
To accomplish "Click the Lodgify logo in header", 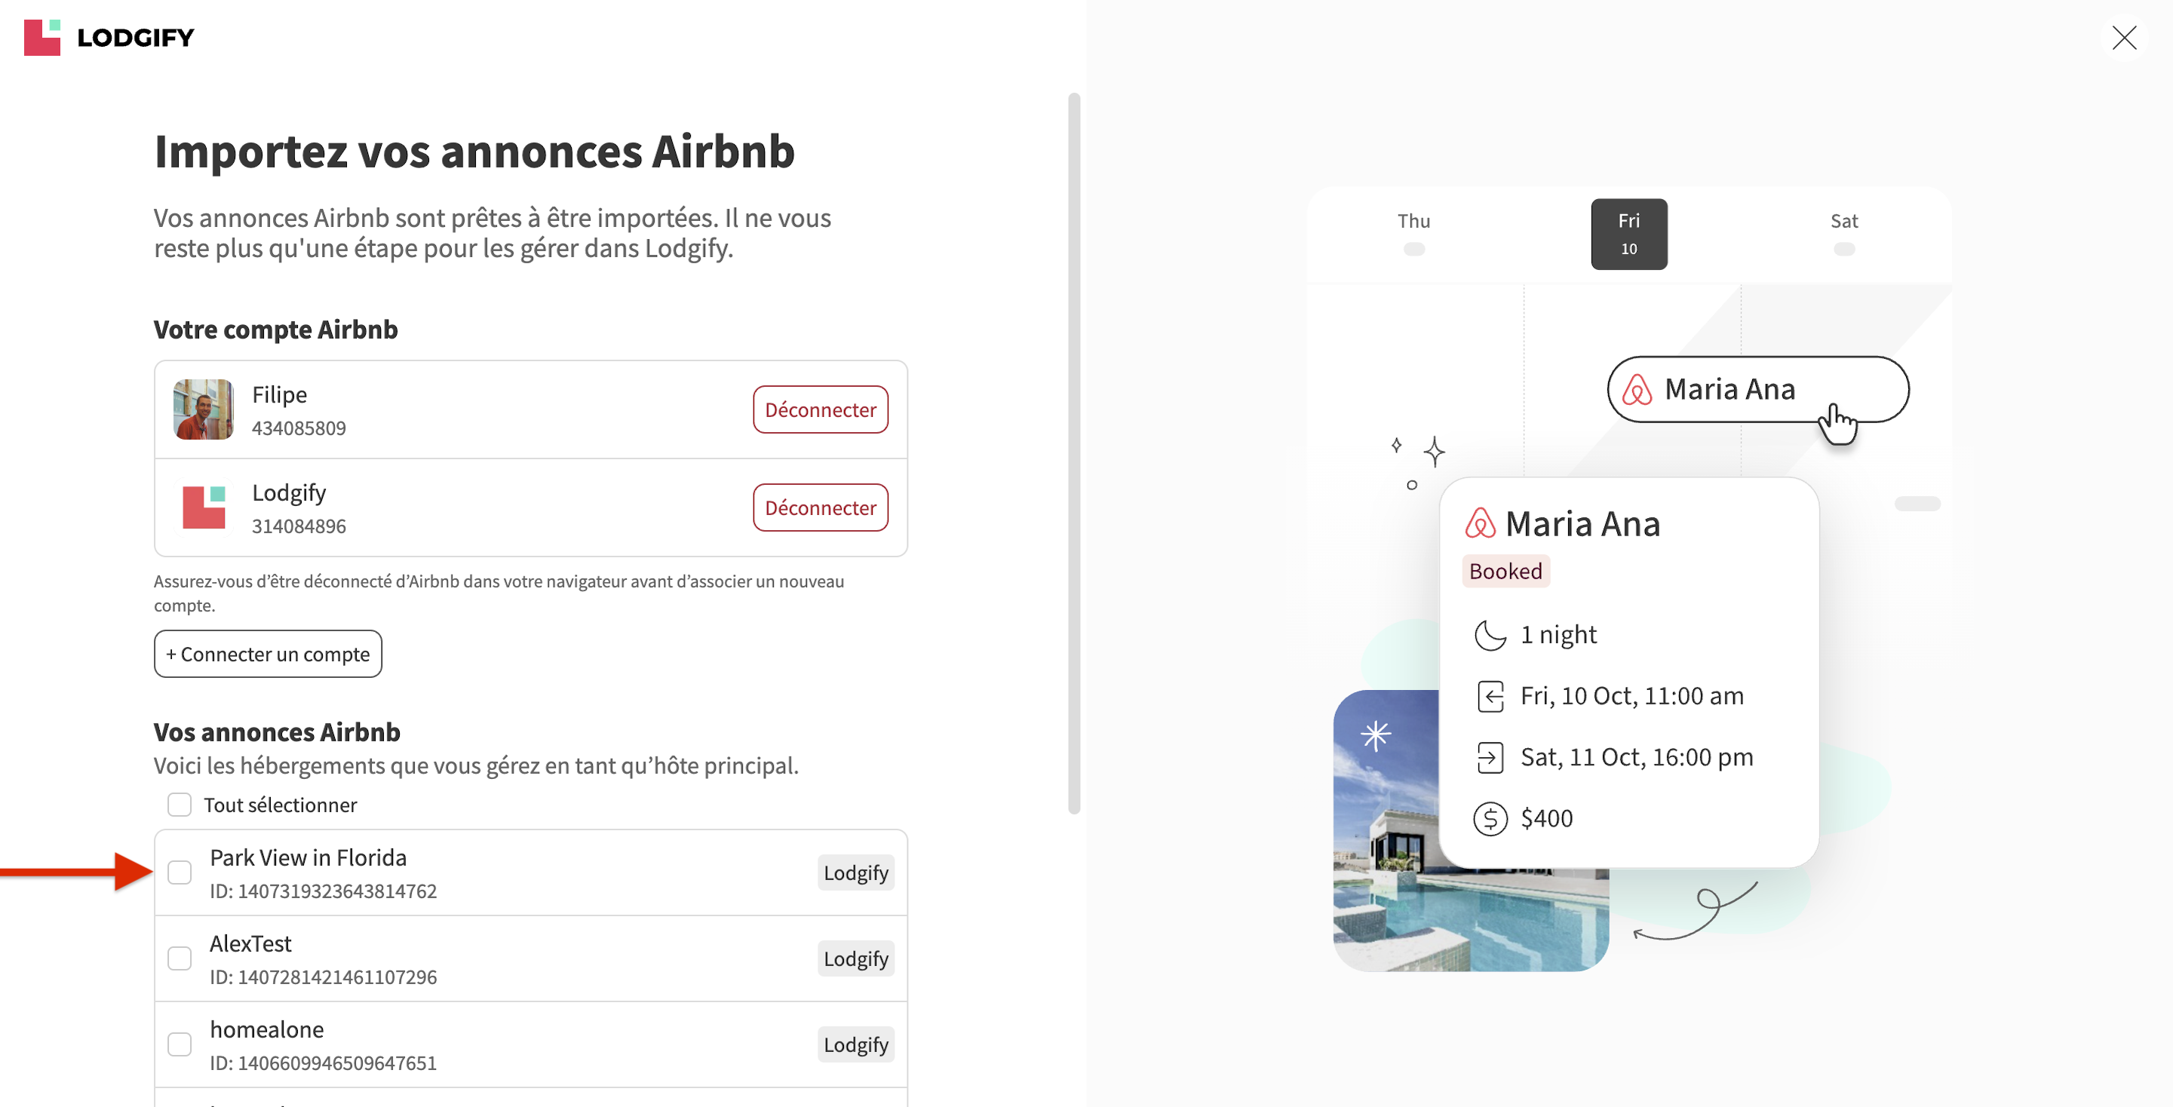I will pos(109,38).
